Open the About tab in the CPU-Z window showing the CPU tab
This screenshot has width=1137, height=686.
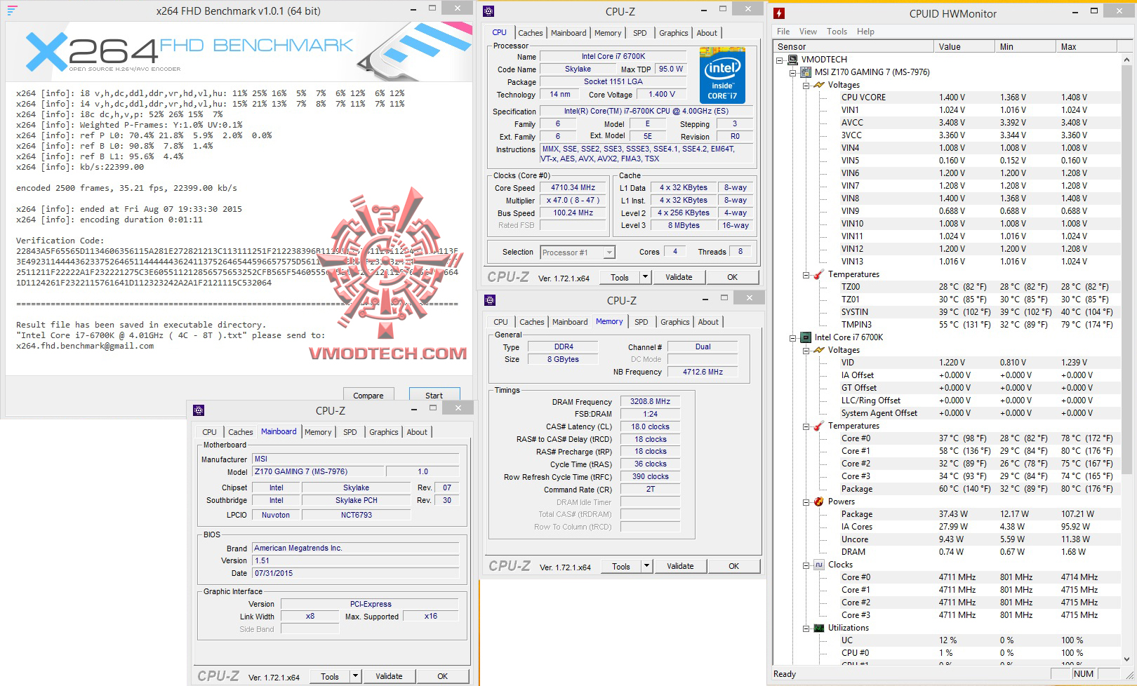pos(707,33)
